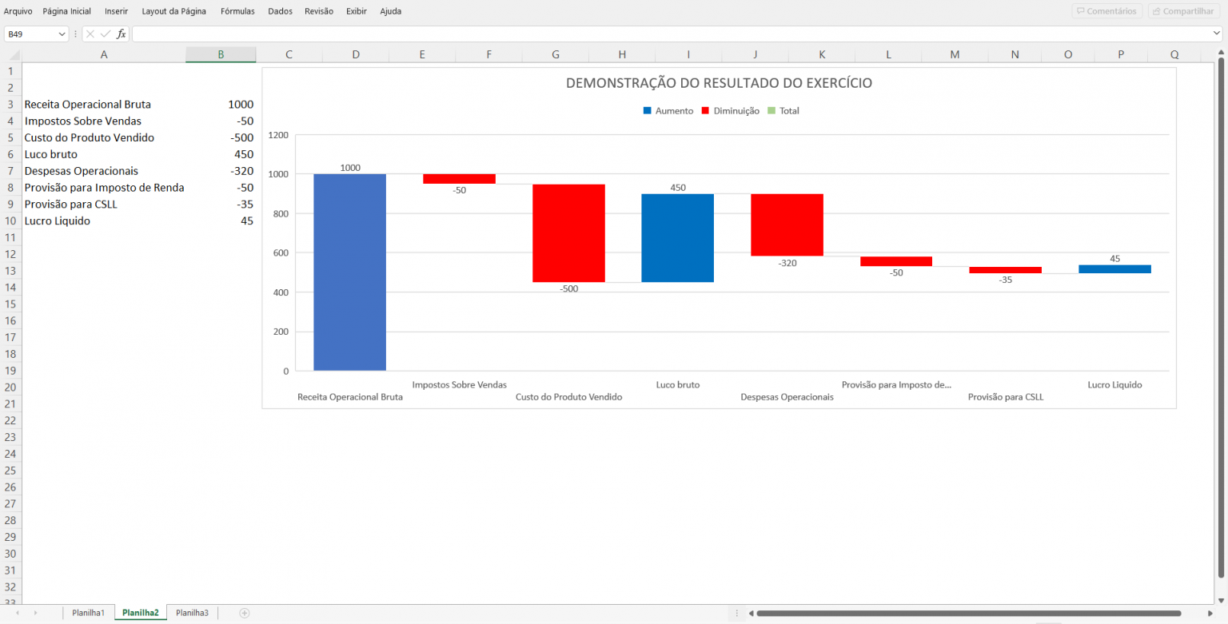
Task: Click the chart title text
Action: [719, 82]
